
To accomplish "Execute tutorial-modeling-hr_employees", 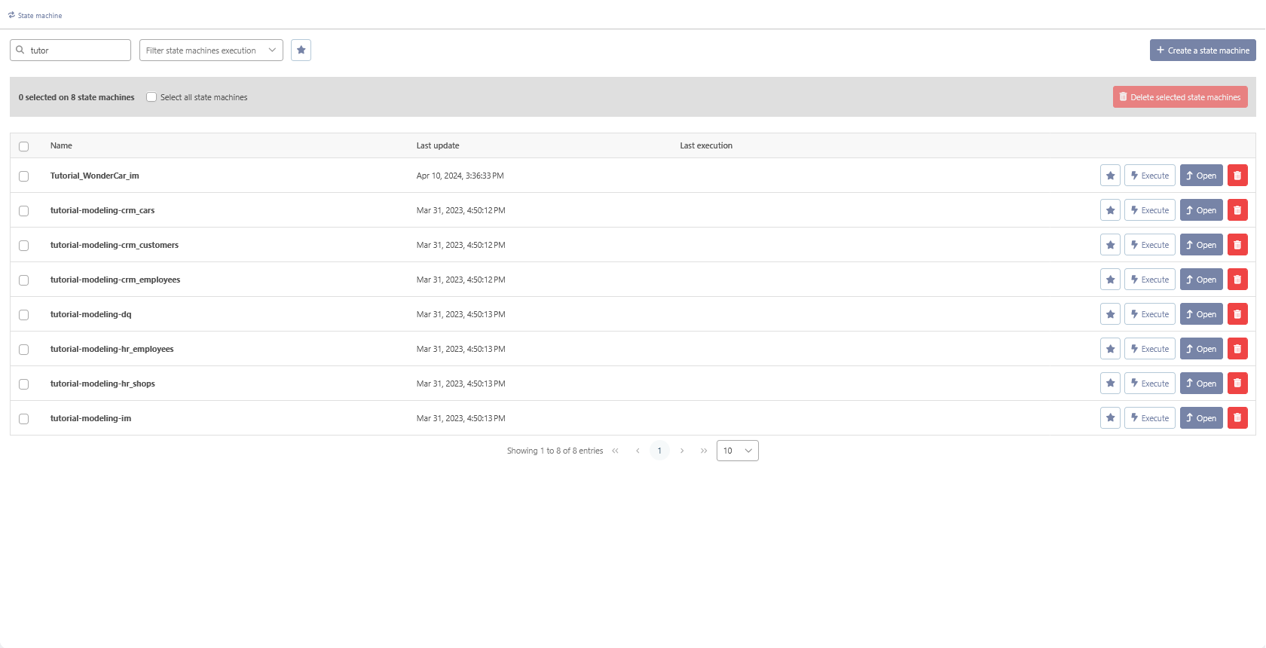I will coord(1150,349).
